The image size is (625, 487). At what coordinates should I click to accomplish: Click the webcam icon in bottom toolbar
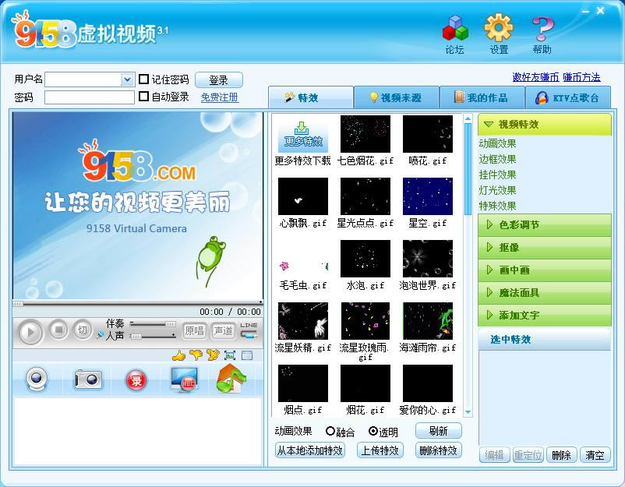[x=37, y=379]
